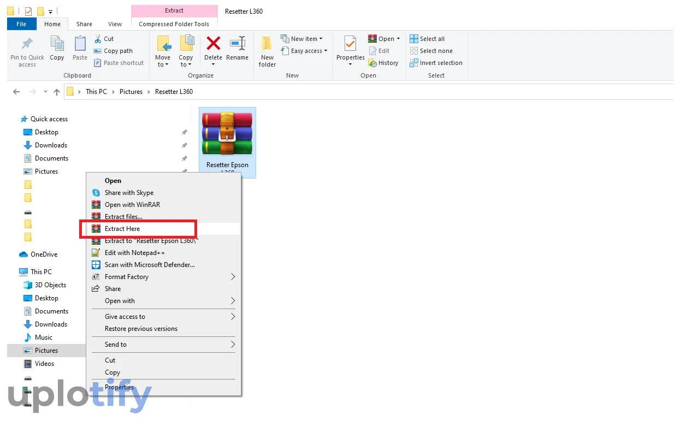This screenshot has height=421, width=699.
Task: Select 3D Objects under This PC
Action: coord(45,285)
